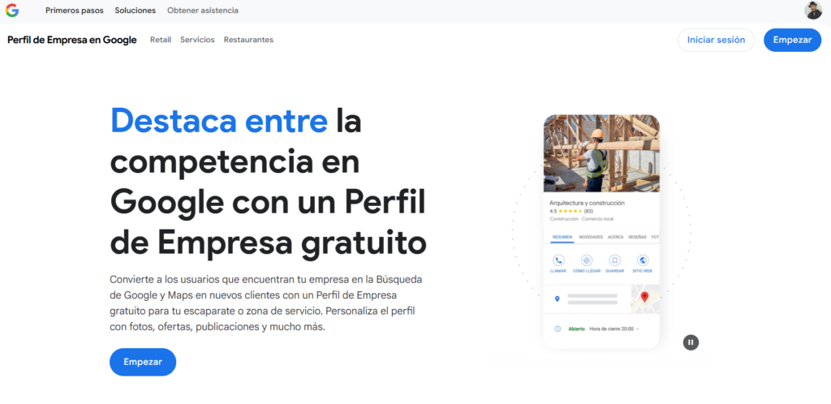Go to Restaurantes section
831x404 pixels.
(248, 40)
